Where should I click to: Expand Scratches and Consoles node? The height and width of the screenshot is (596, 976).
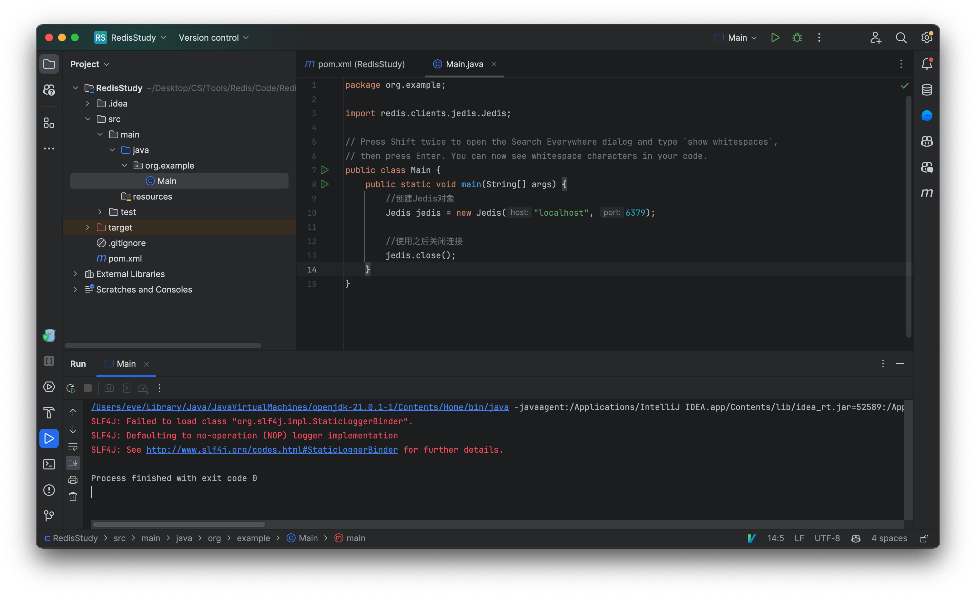click(x=75, y=289)
